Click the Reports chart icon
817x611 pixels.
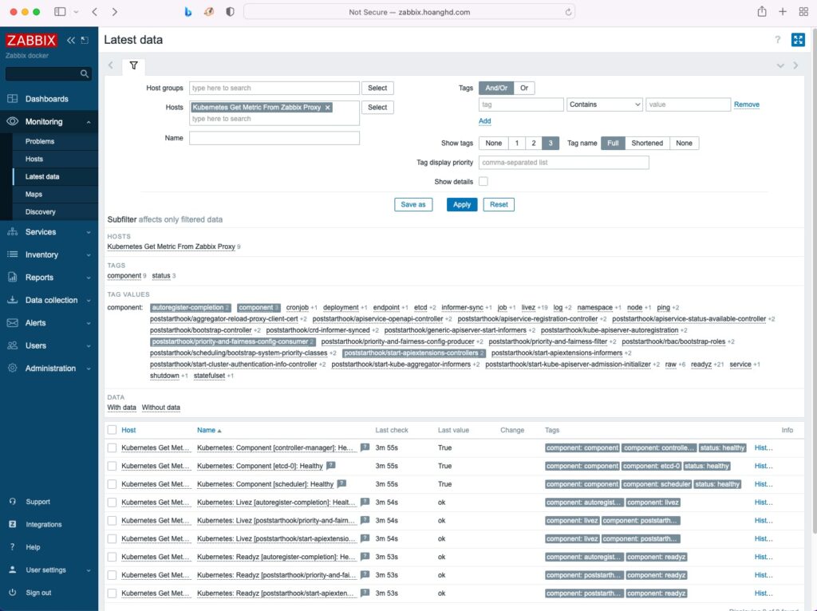pyautogui.click(x=13, y=278)
